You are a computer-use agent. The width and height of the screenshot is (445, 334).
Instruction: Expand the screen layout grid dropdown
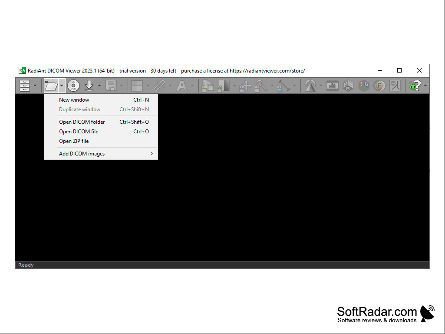[148, 86]
